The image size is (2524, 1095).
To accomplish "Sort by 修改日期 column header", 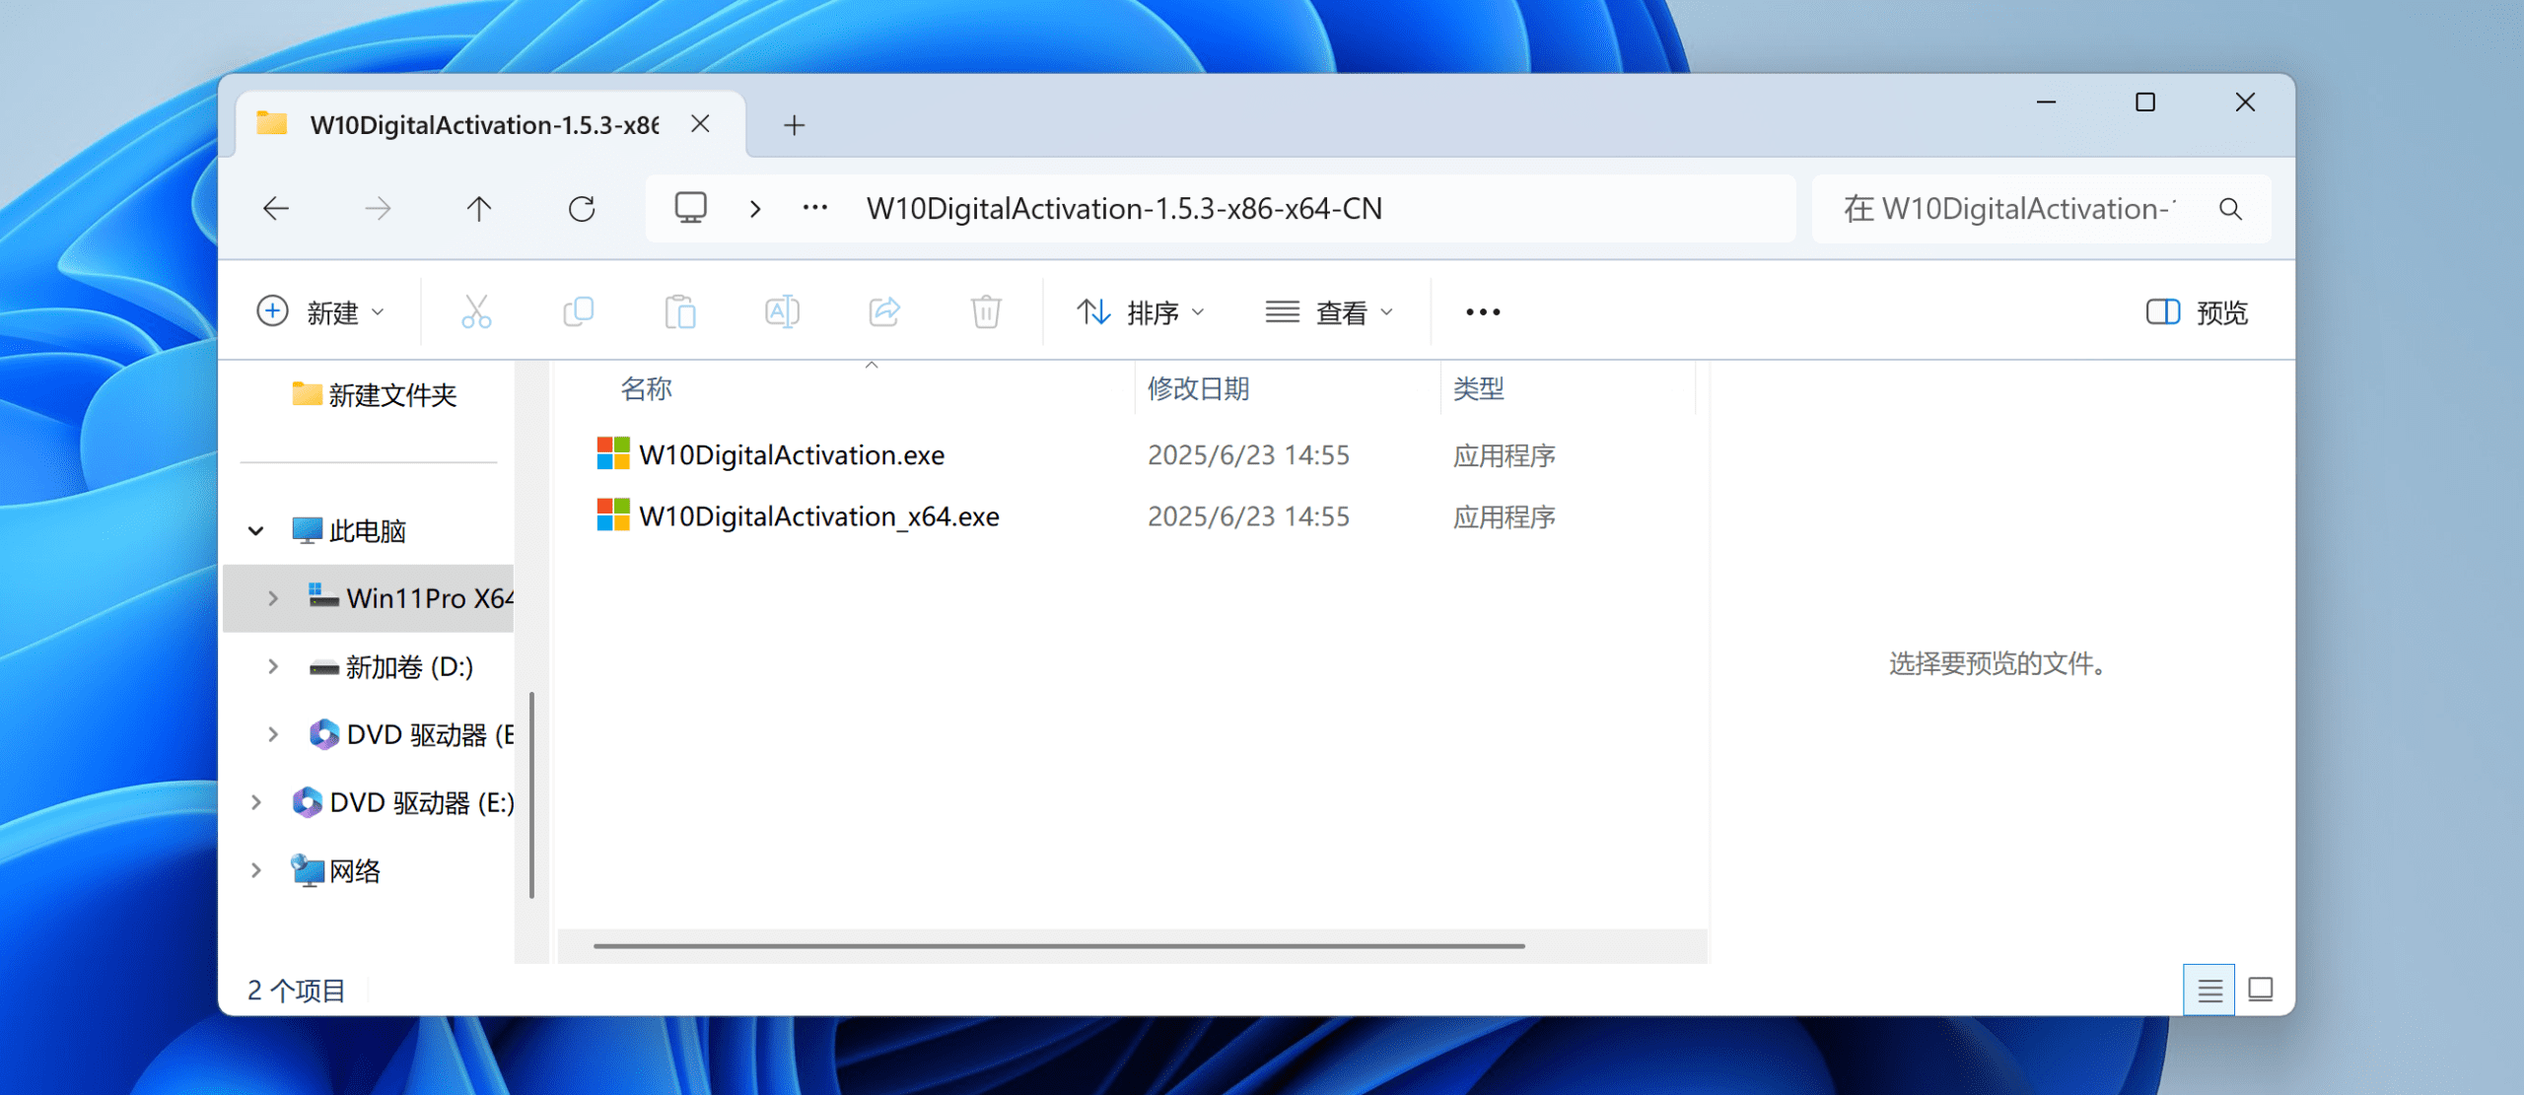I will tap(1198, 389).
